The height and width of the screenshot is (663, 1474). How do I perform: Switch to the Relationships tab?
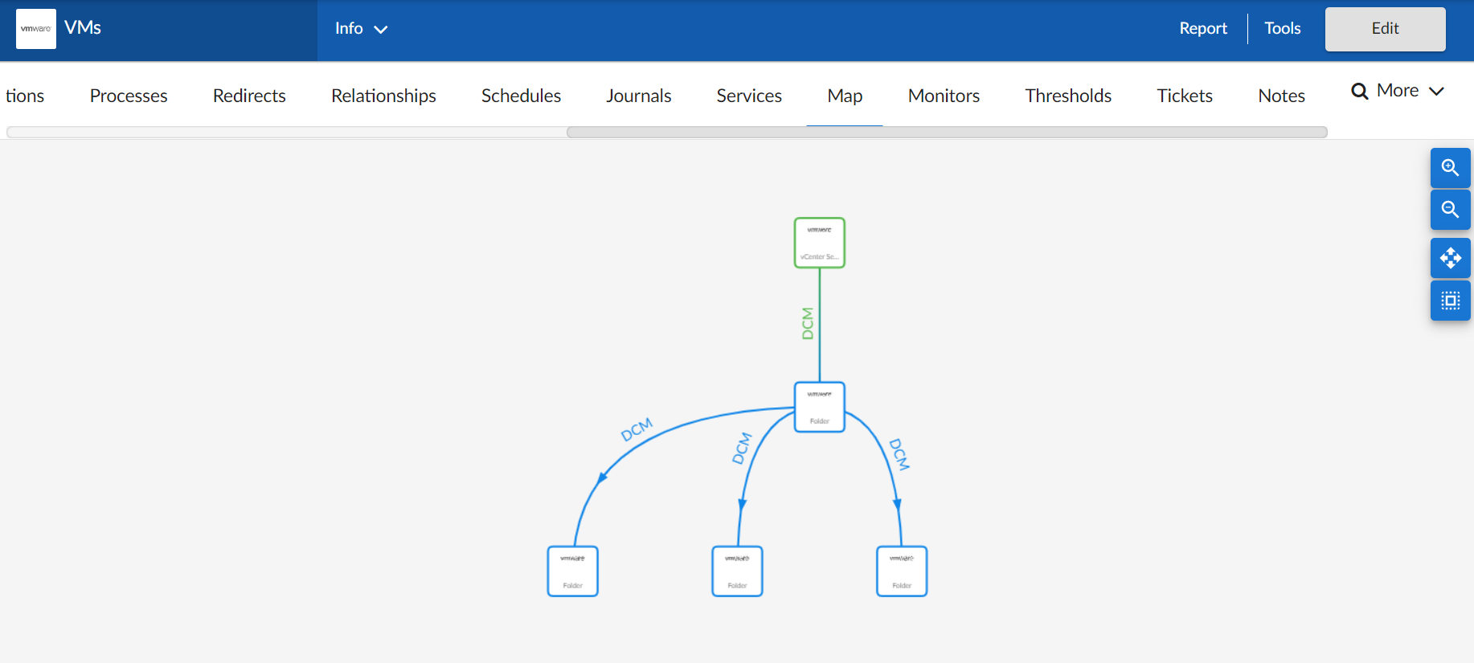pos(383,96)
